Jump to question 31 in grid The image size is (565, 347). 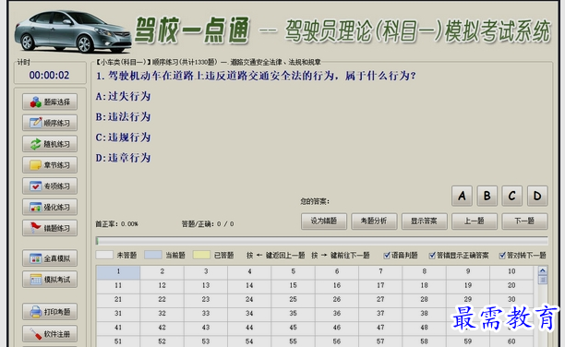pyautogui.click(x=118, y=314)
